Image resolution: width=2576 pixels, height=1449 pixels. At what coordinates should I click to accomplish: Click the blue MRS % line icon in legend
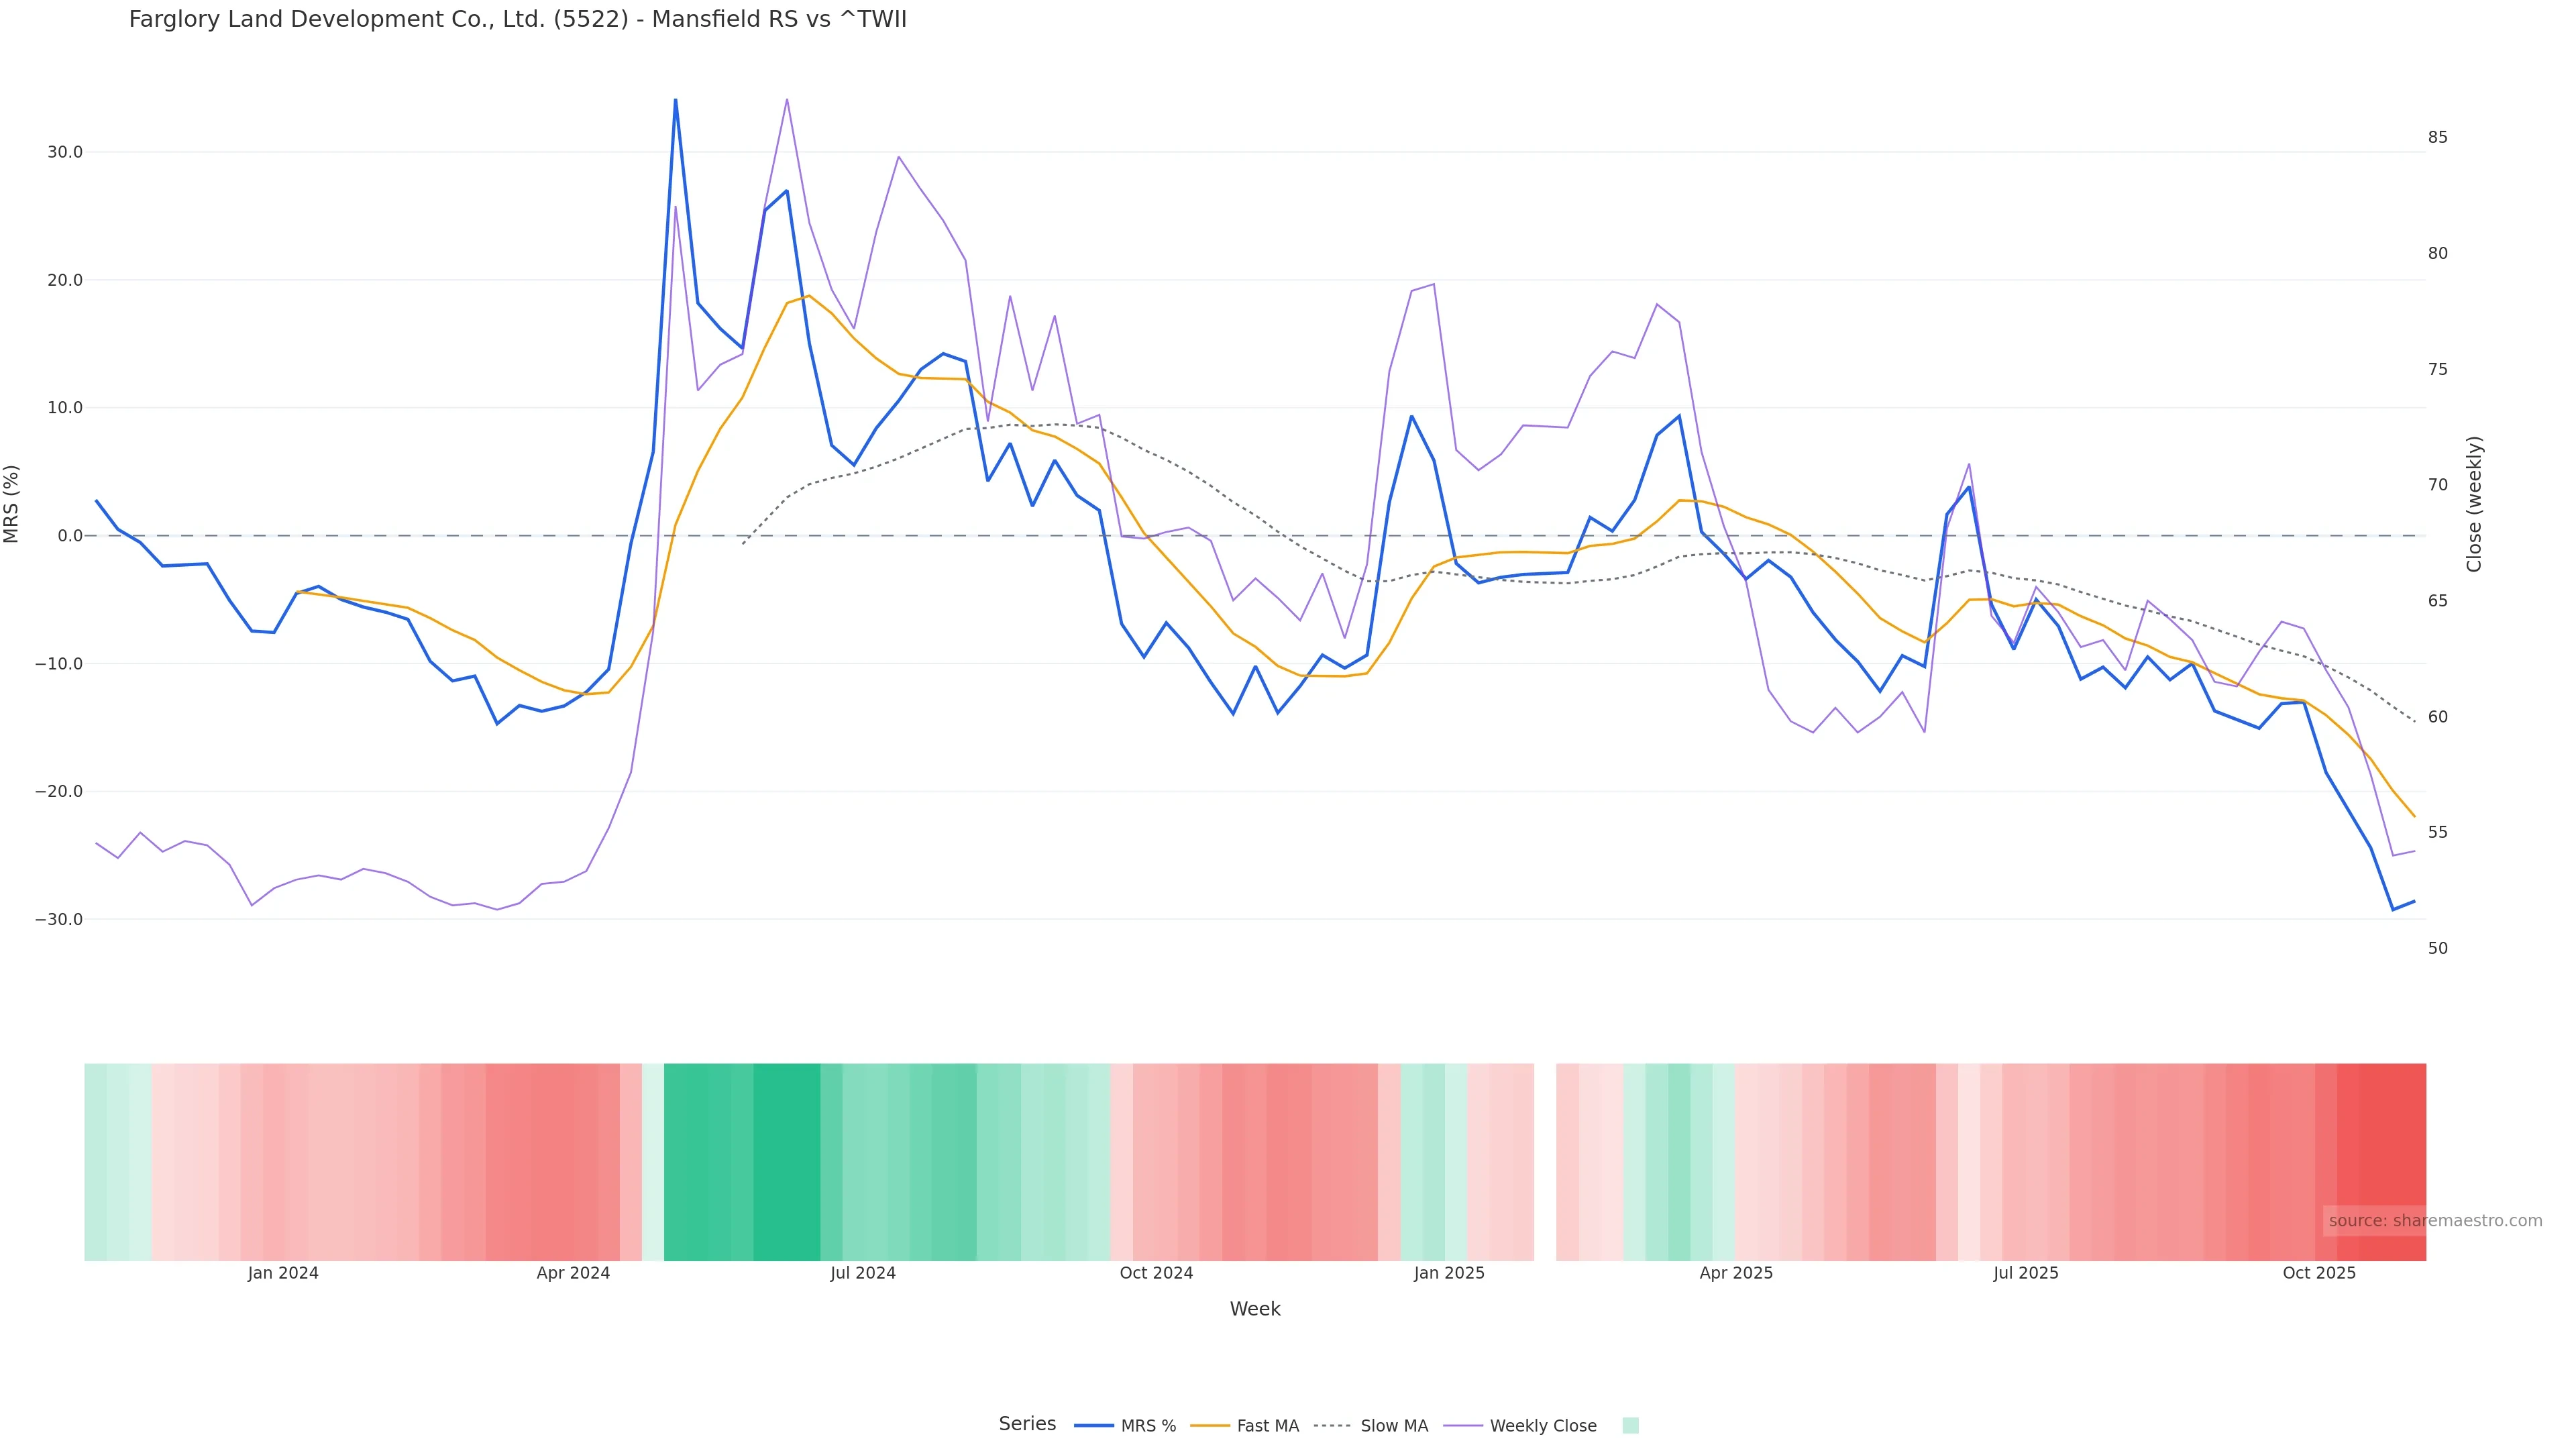pyautogui.click(x=1094, y=1426)
